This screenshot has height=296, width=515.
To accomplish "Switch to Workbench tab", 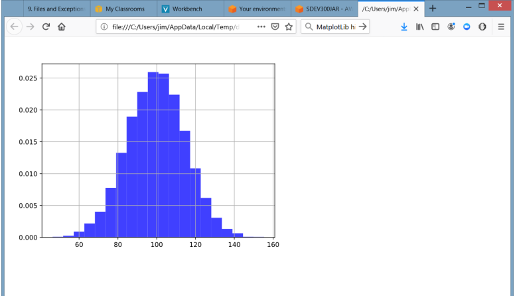I will tap(191, 9).
